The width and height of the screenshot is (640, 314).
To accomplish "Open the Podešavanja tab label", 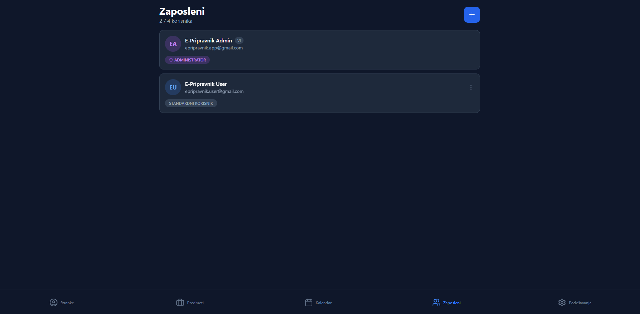I will 580,303.
